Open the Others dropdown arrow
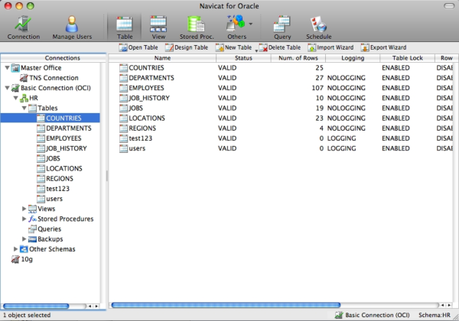 (251, 24)
